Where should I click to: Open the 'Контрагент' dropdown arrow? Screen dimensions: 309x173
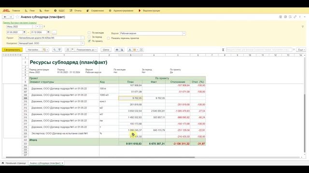pyautogui.click(x=83, y=43)
